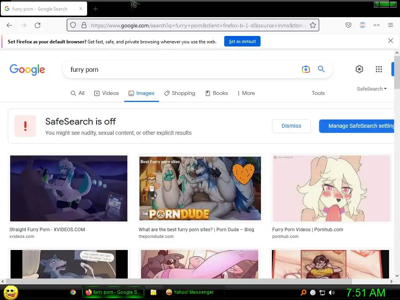Click the green meter widget at top right

(x=385, y=4)
